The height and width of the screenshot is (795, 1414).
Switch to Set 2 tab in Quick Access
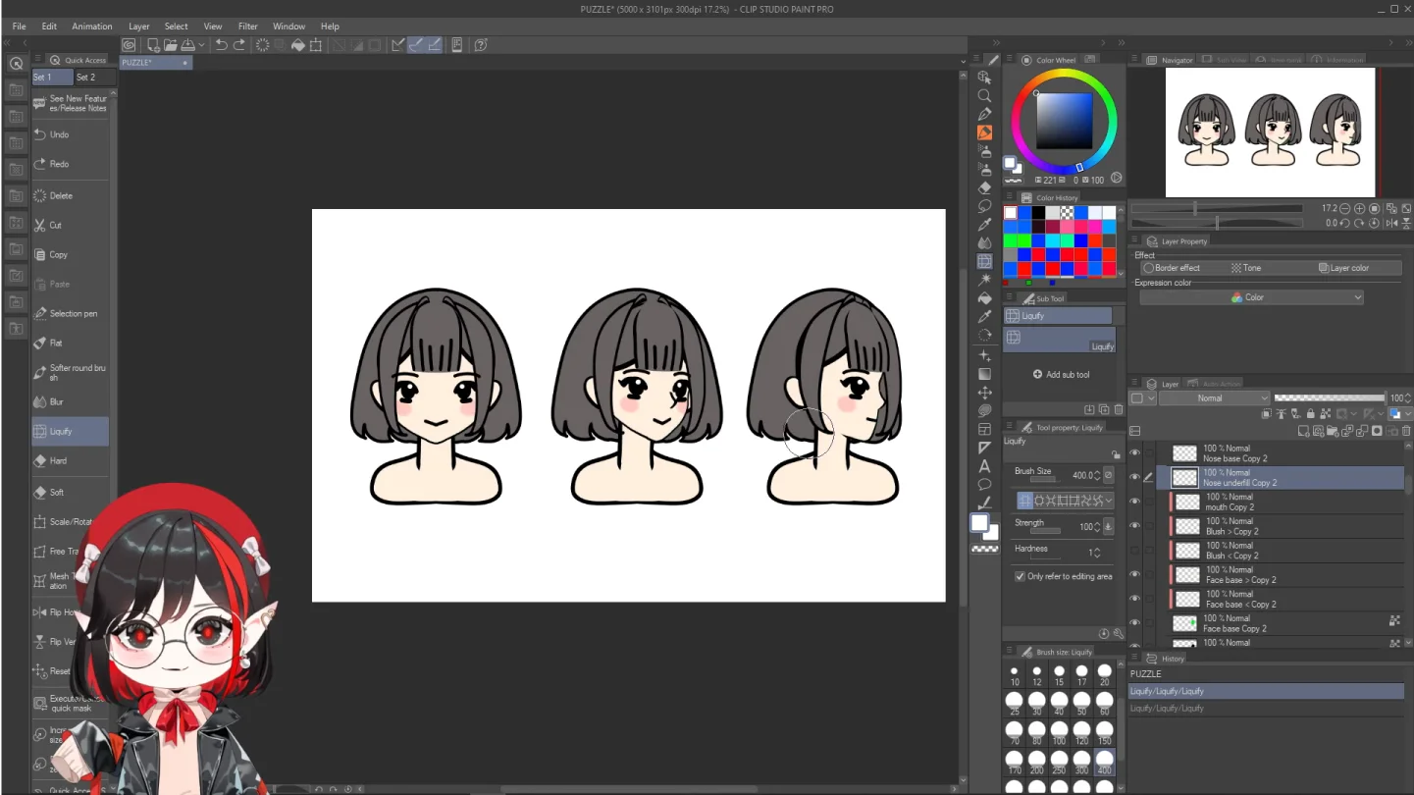[86, 77]
